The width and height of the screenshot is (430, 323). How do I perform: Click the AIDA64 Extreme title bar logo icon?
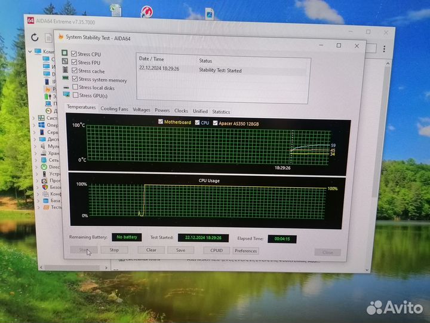[x=30, y=20]
